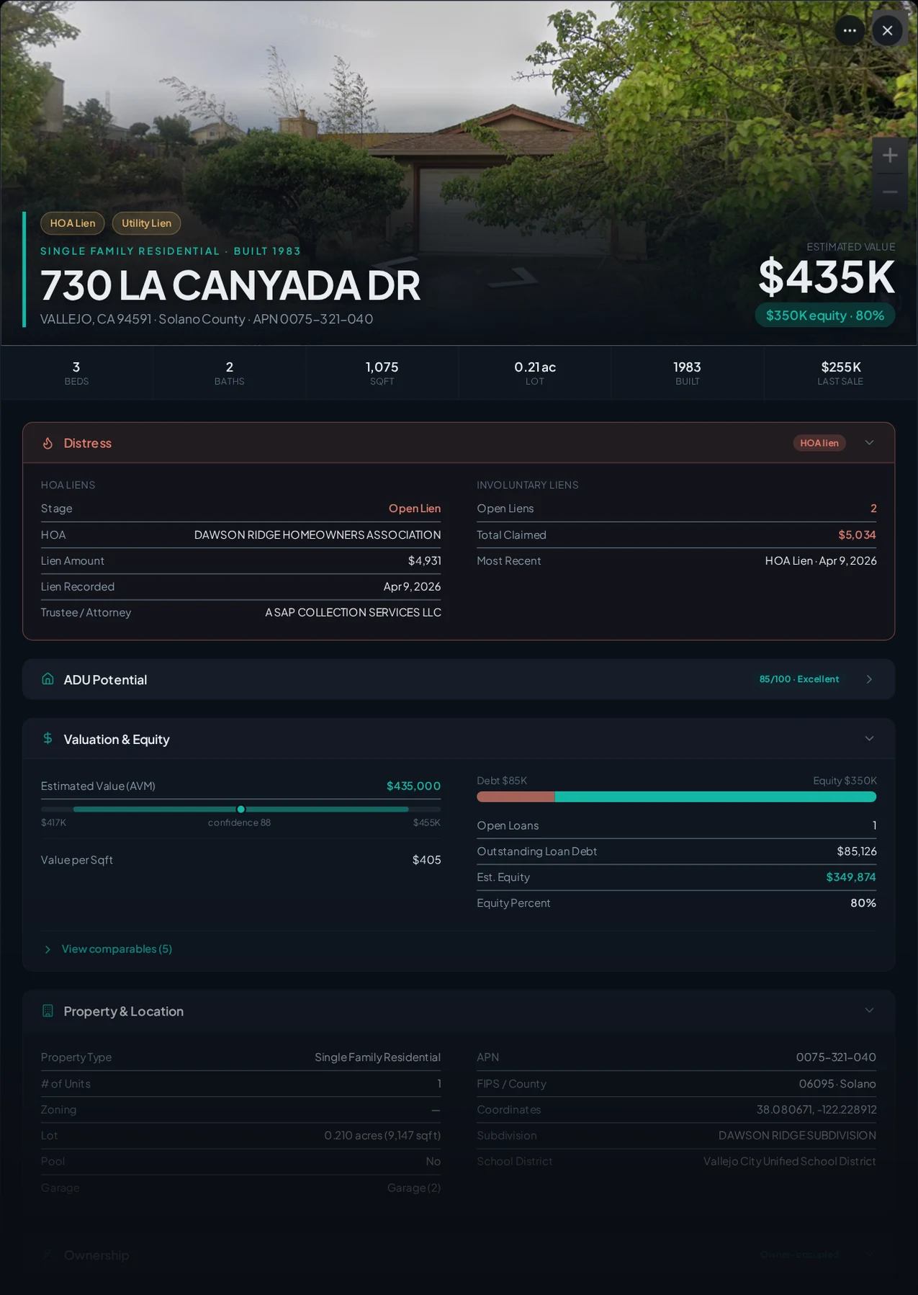Click the HOA lien badge in Distress header

pos(819,443)
